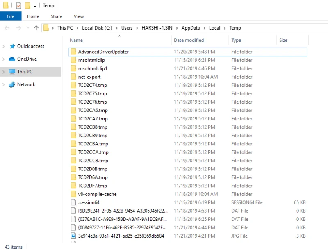
Task: Click the Up one level arrow
Action: coord(36,28)
